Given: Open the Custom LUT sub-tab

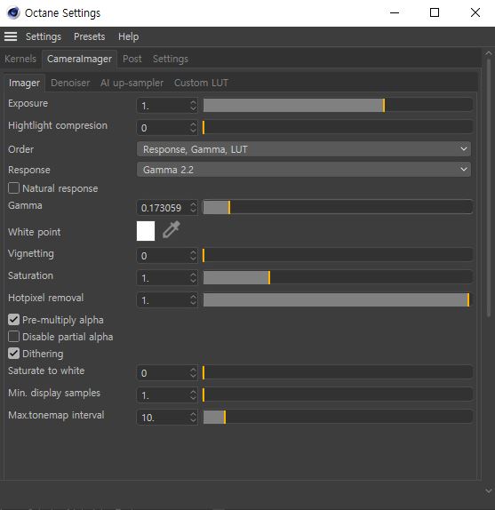Looking at the screenshot, I should pos(202,83).
